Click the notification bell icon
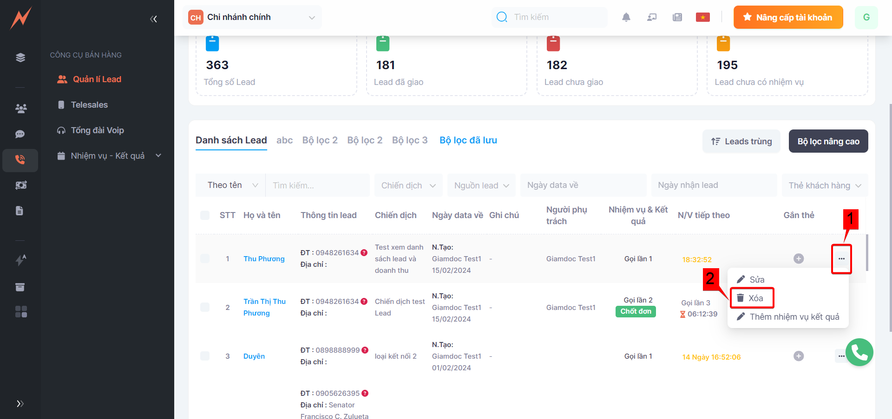Screen dimensions: 892x419 [626, 17]
